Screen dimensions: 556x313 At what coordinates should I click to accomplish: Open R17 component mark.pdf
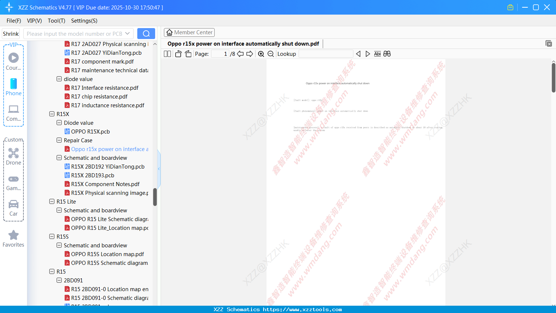coord(102,61)
